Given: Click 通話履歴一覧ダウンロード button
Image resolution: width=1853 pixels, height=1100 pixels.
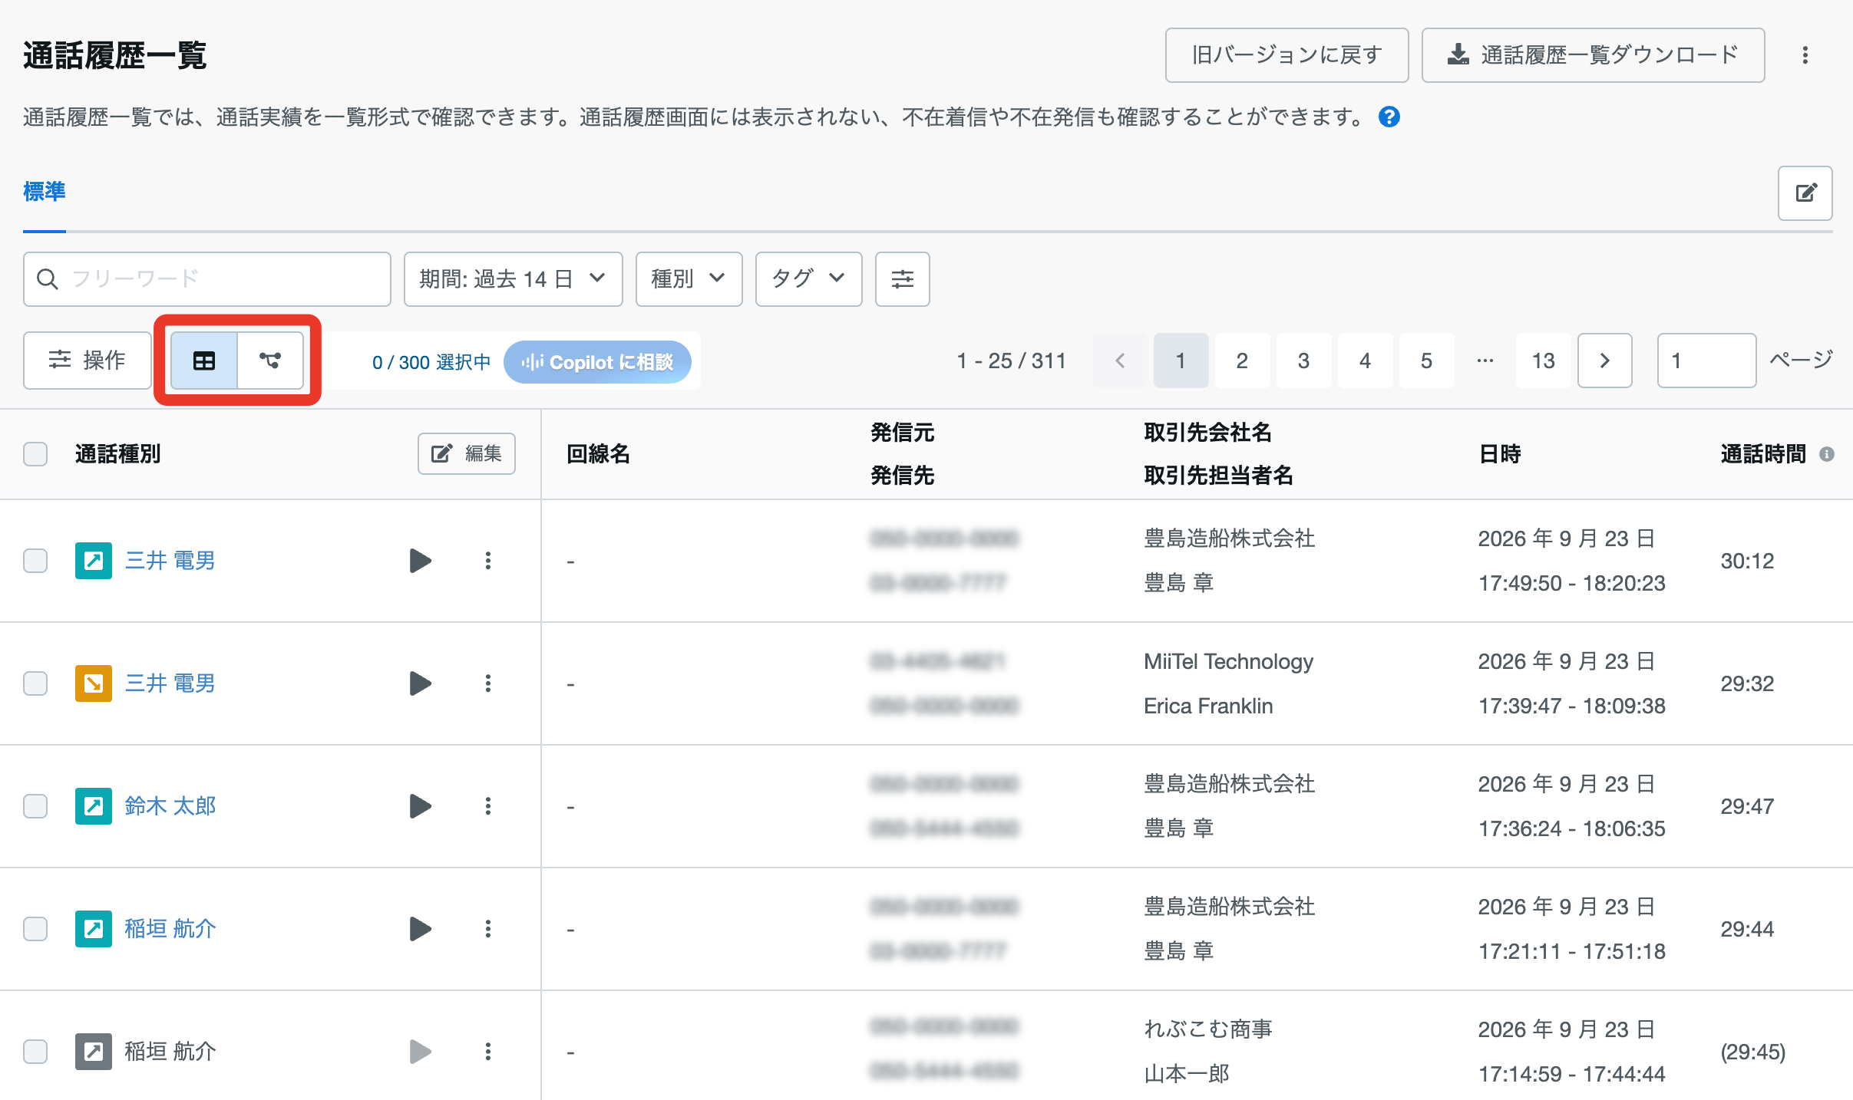Looking at the screenshot, I should click(x=1593, y=55).
